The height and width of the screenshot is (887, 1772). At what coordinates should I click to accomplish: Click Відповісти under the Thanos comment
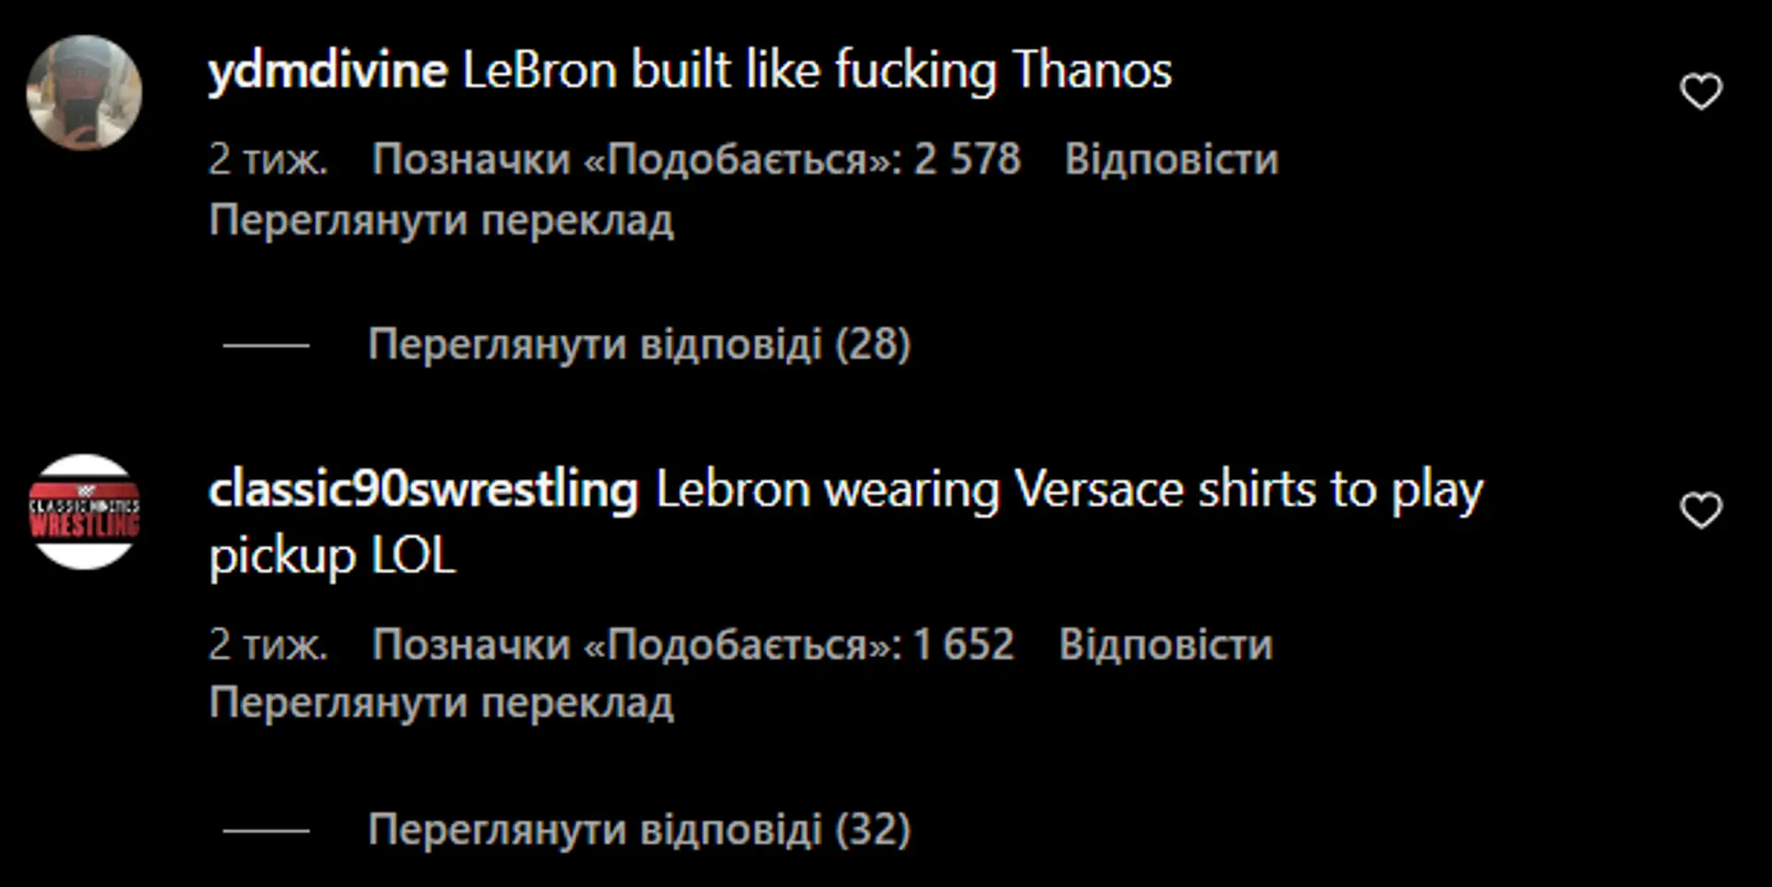point(1171,159)
